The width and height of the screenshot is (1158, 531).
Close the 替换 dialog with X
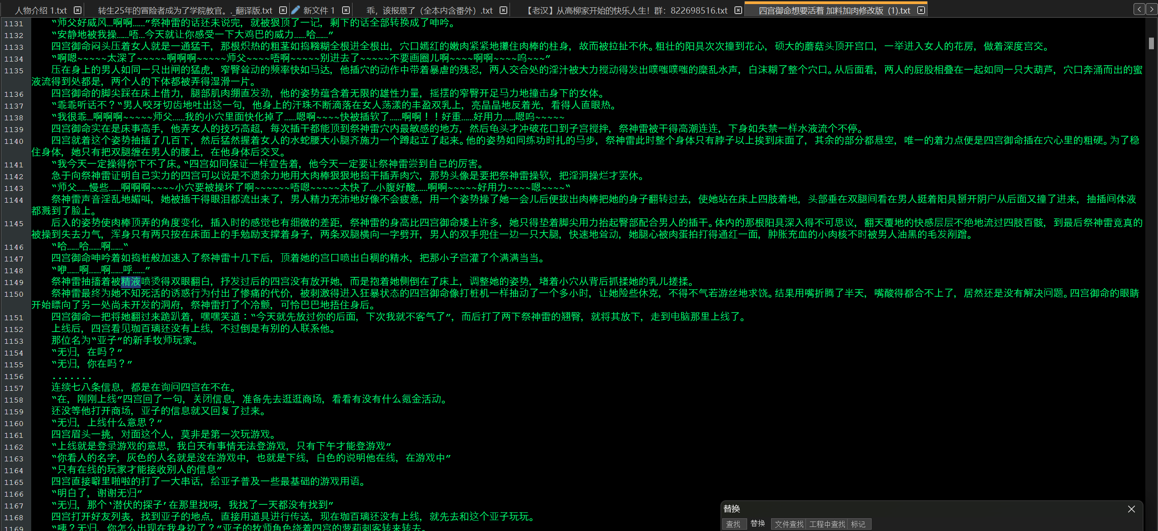click(x=1131, y=509)
